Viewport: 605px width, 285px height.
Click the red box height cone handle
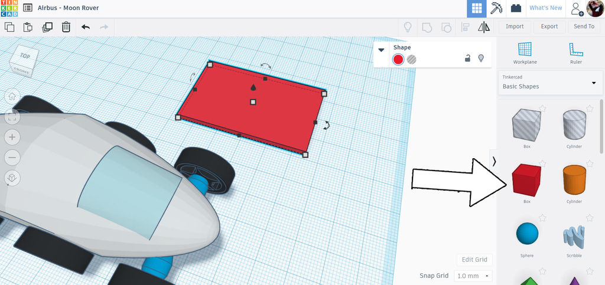(253, 87)
